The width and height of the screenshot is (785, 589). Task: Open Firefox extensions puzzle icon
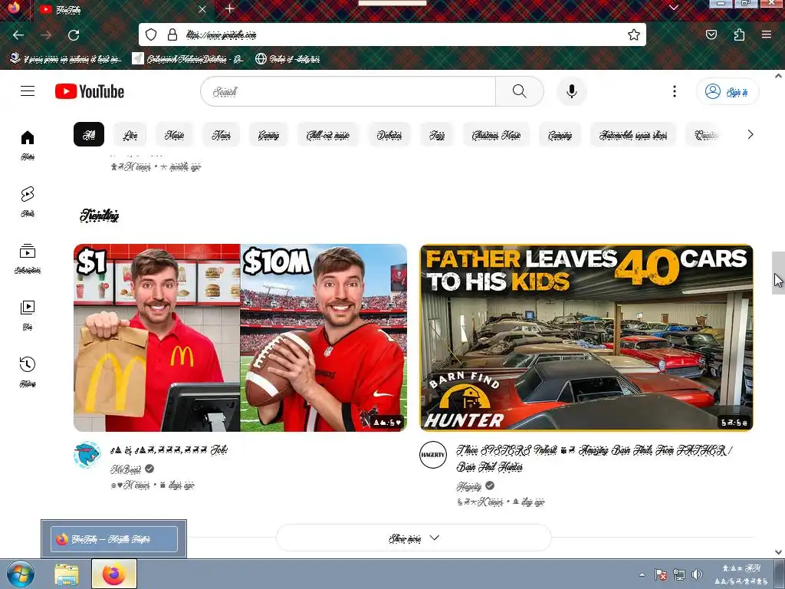pos(739,35)
